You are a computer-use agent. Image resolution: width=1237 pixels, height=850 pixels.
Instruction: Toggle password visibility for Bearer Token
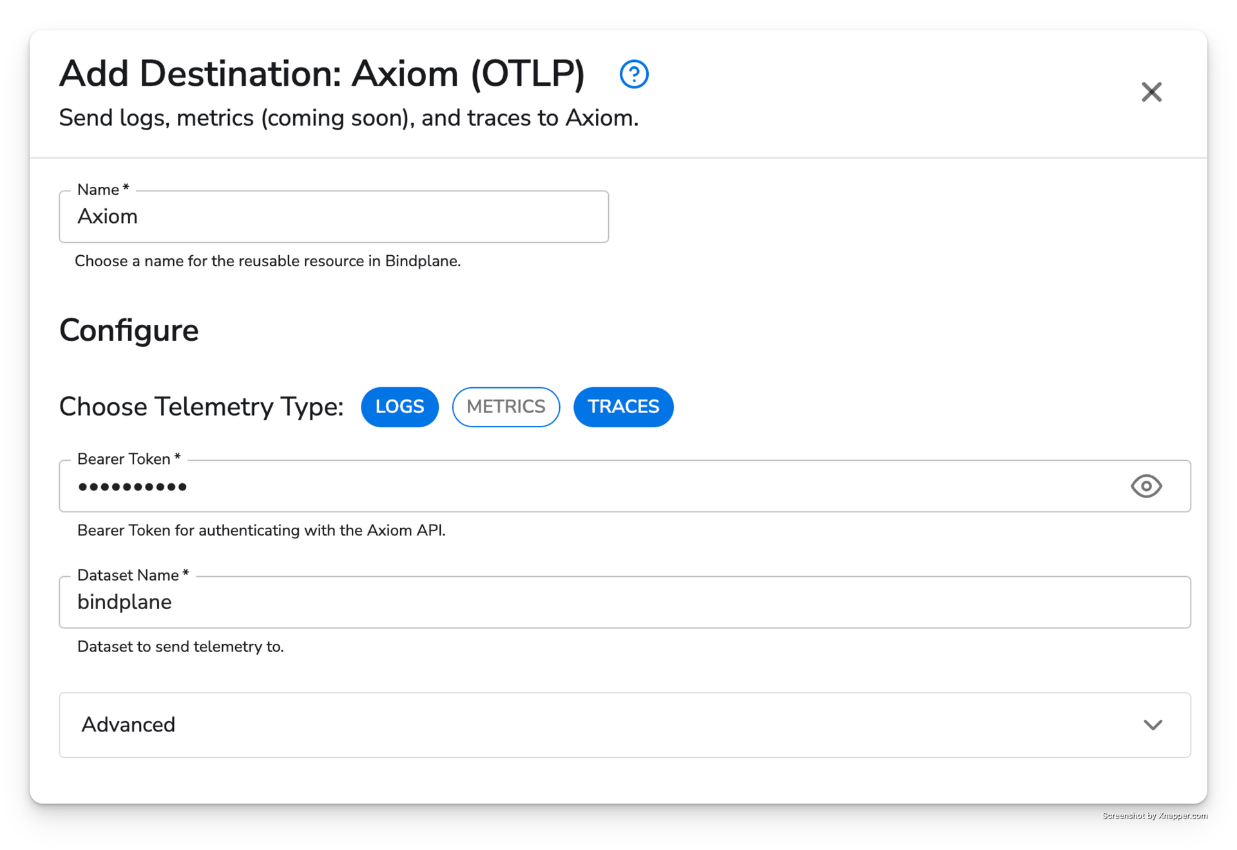[x=1146, y=485]
